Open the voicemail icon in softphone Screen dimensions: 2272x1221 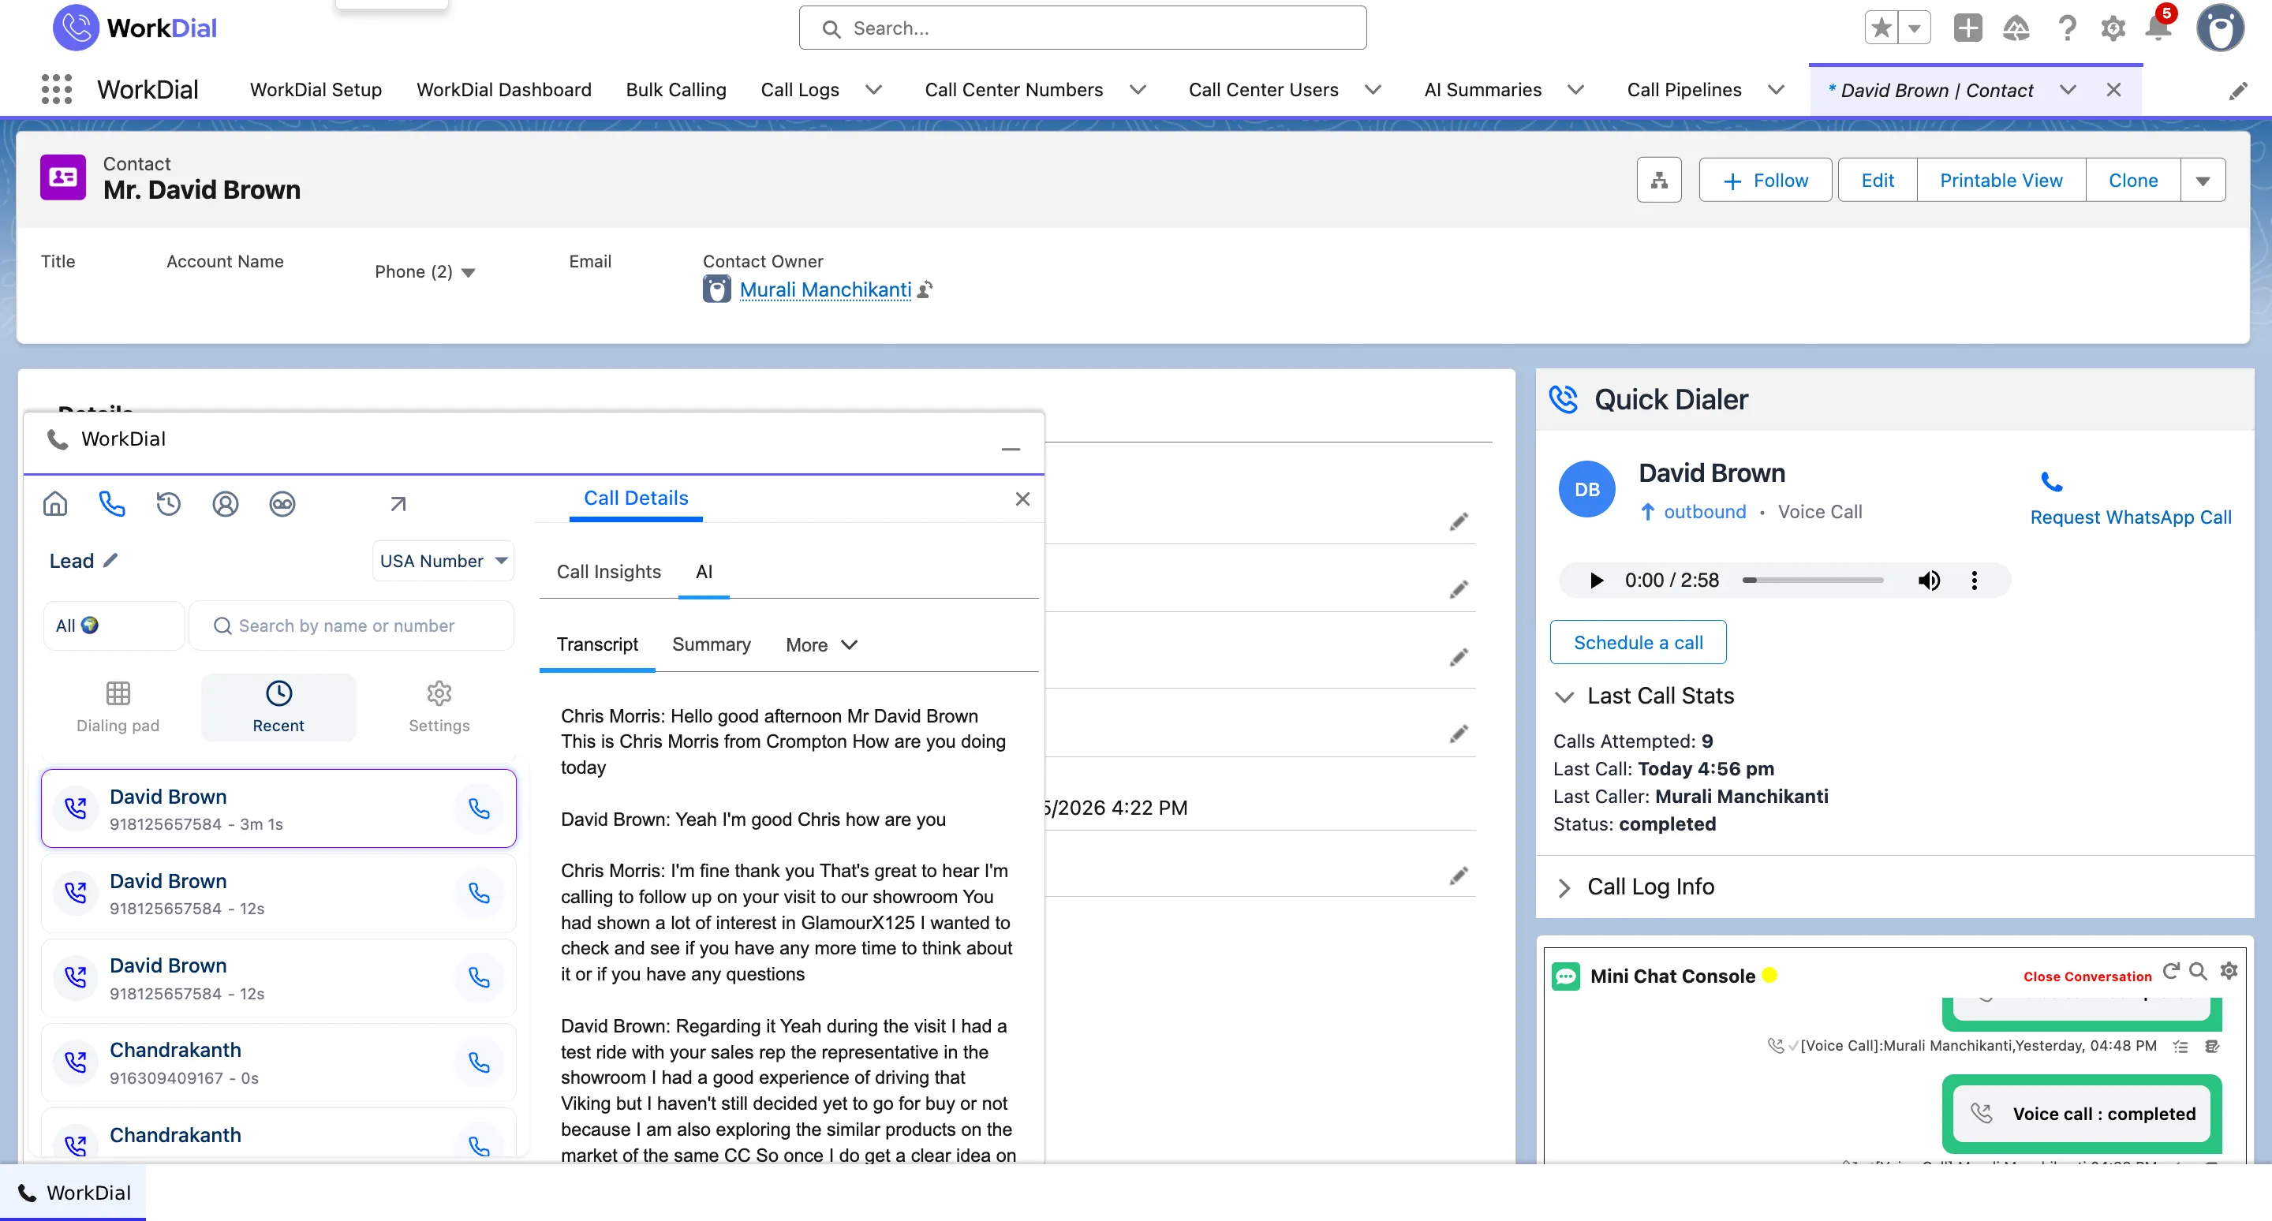282,503
